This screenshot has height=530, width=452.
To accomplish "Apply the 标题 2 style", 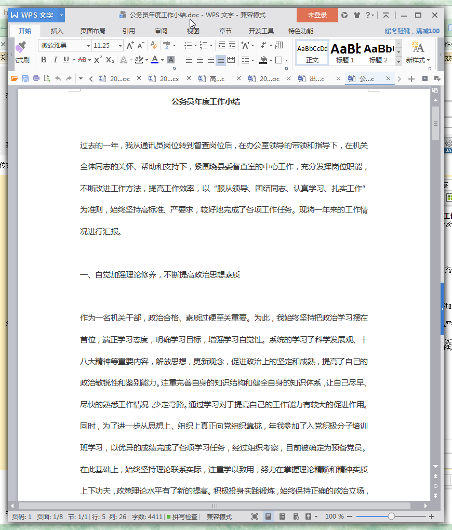I will click(x=379, y=52).
